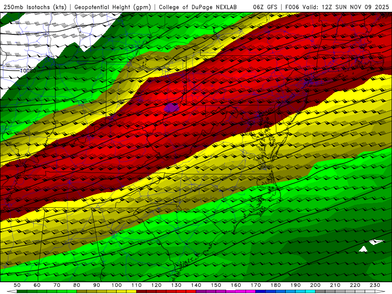Click the '10080' height contour label
This screenshot has width=392, height=294.
click(28, 71)
